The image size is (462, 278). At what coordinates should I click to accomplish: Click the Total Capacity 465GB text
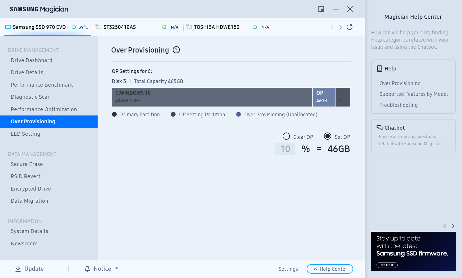[159, 81]
